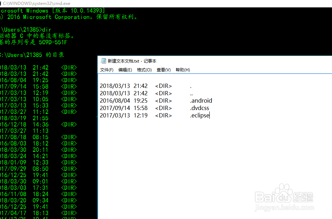This screenshot has width=332, height=219.
Task: Click a <DIR> entry in the command prompt listing
Action: click(69, 67)
